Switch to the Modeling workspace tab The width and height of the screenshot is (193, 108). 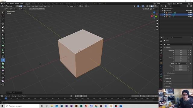tap(34, 4)
